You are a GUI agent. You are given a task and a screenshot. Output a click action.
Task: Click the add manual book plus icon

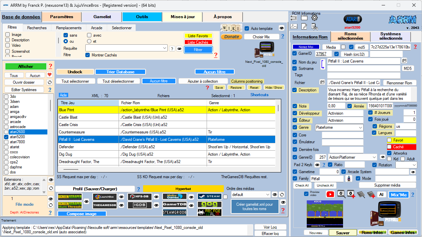pos(371,194)
